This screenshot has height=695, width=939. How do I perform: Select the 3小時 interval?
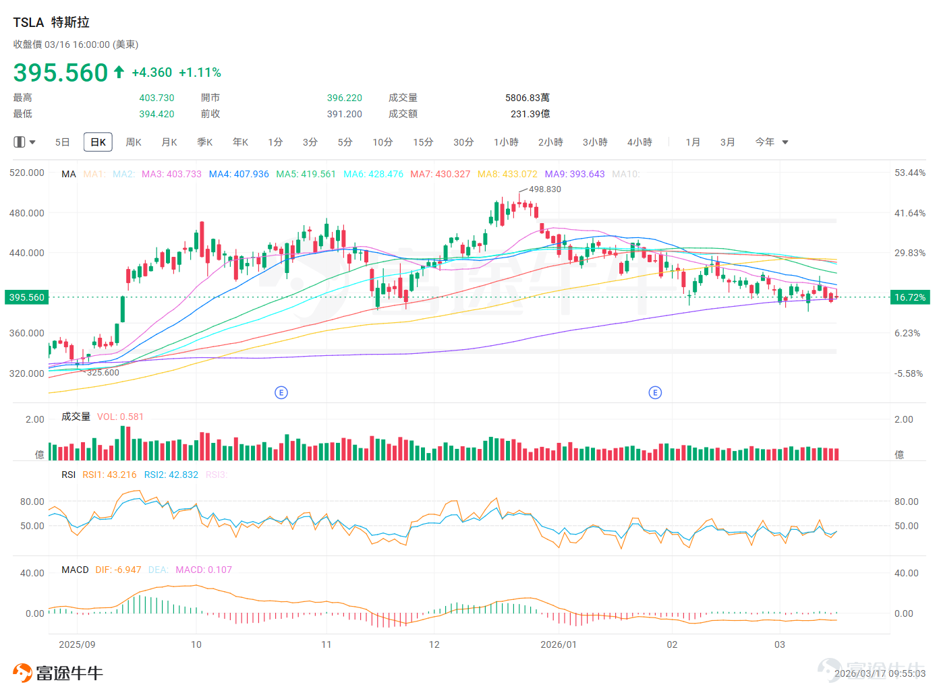point(595,142)
